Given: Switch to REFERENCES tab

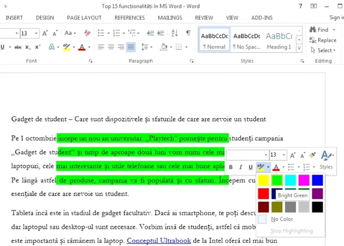Looking at the screenshot, I should click(x=130, y=18).
